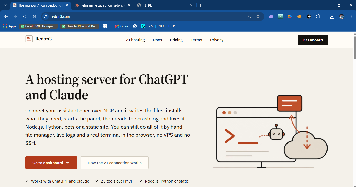Open a new browser tab

coord(201,5)
